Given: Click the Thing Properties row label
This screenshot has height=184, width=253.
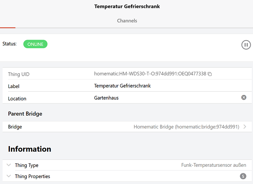Looking at the screenshot, I should pyautogui.click(x=32, y=176).
